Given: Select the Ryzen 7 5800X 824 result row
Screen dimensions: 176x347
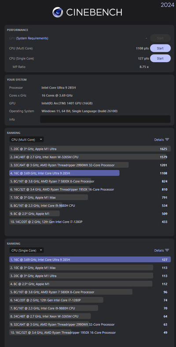Looking at the screenshot, I should click(x=90, y=181).
